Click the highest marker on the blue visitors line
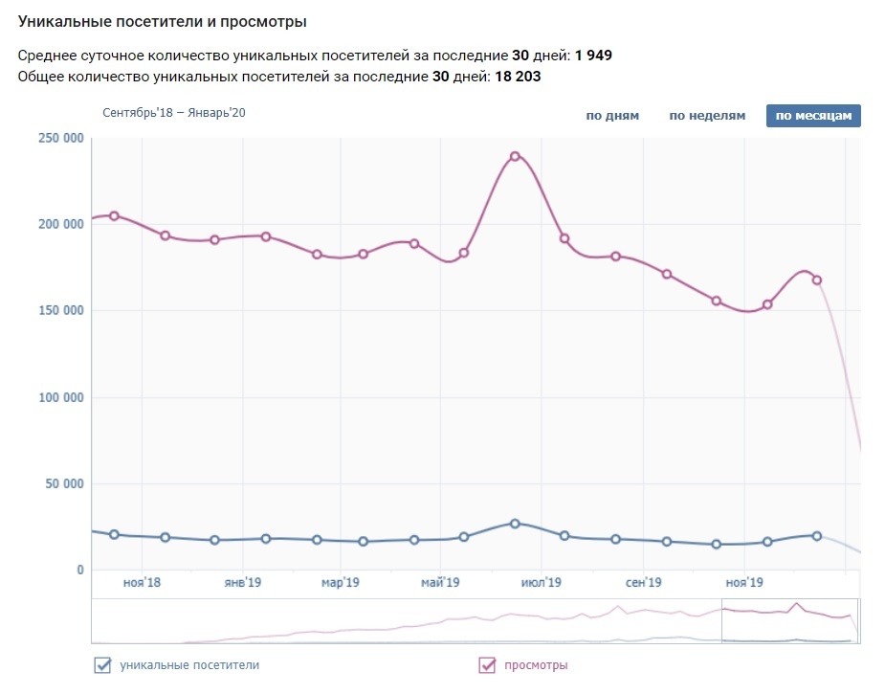 click(x=515, y=524)
